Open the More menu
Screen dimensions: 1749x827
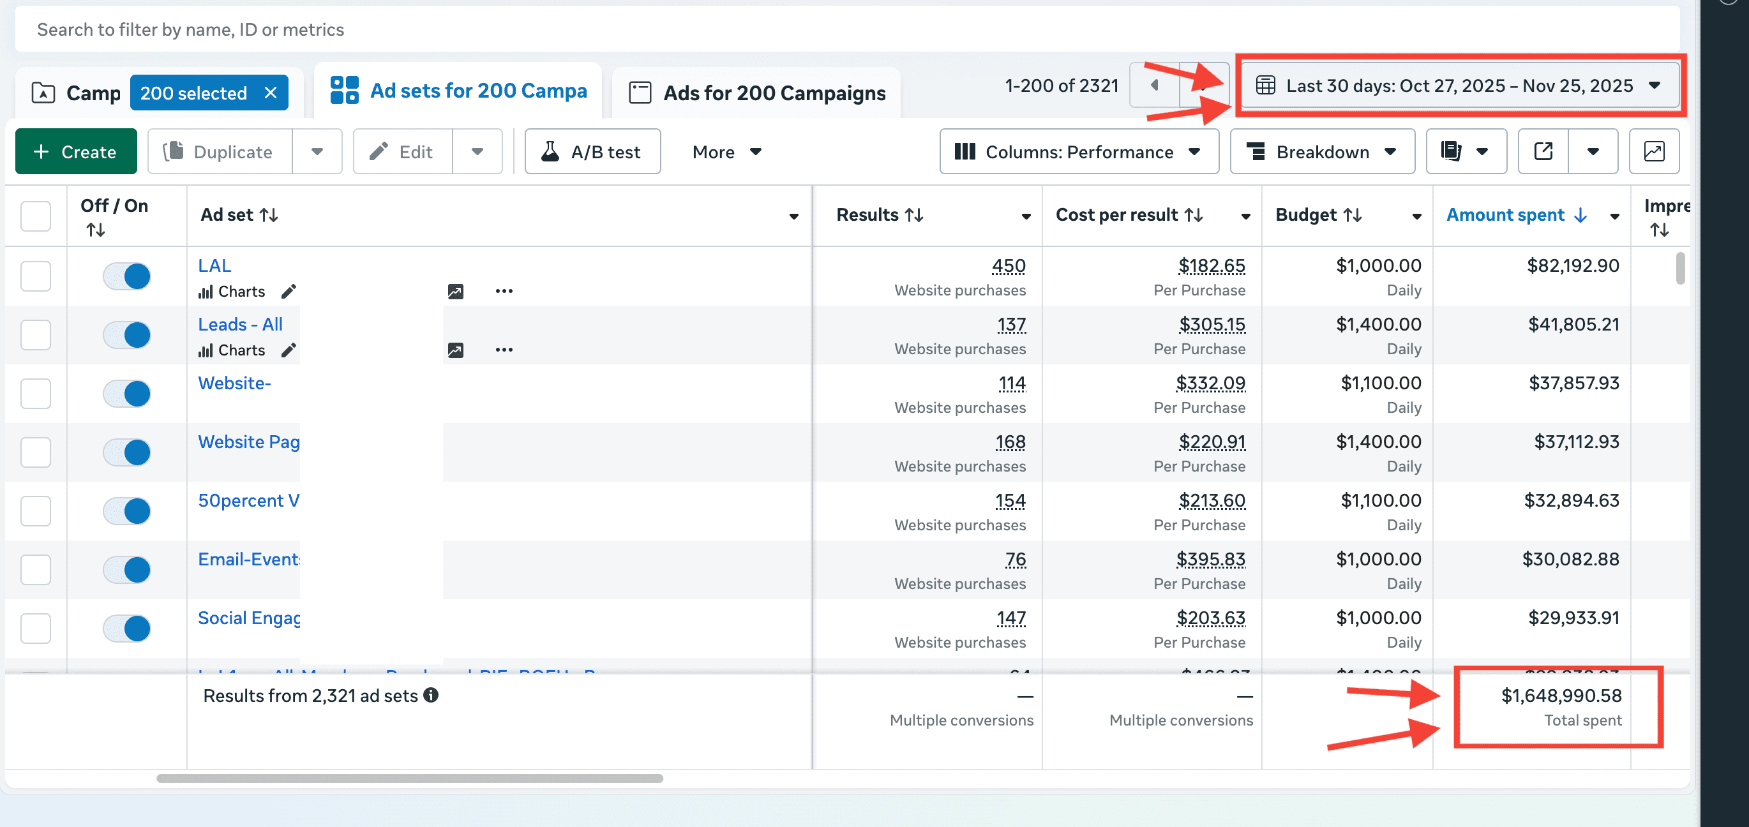(726, 151)
